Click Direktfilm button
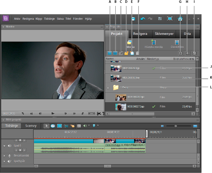 click(x=177, y=44)
